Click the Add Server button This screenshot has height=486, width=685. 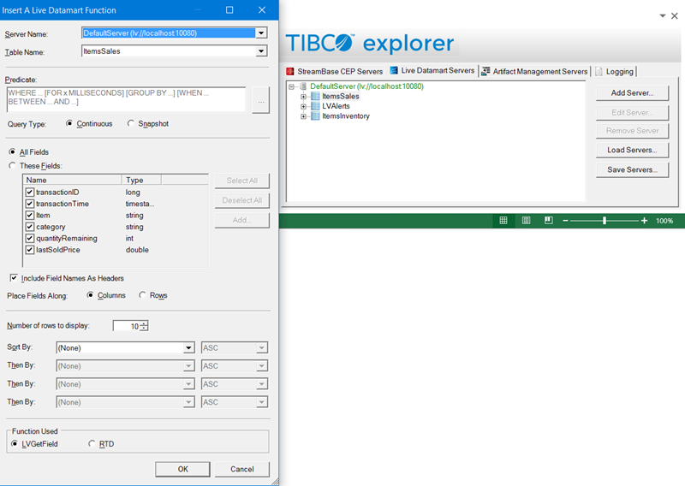632,92
